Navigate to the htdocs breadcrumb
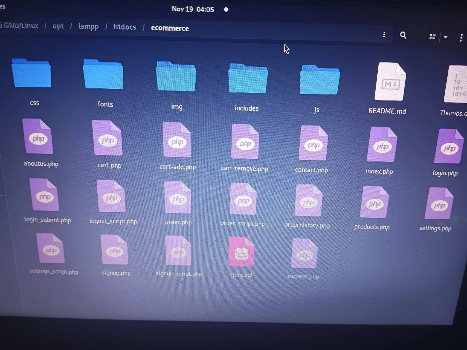467x350 pixels. pyautogui.click(x=125, y=27)
